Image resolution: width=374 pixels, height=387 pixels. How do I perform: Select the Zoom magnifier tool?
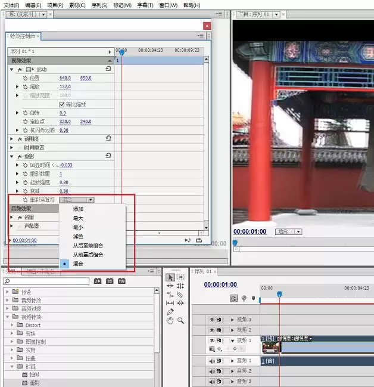coord(180,321)
